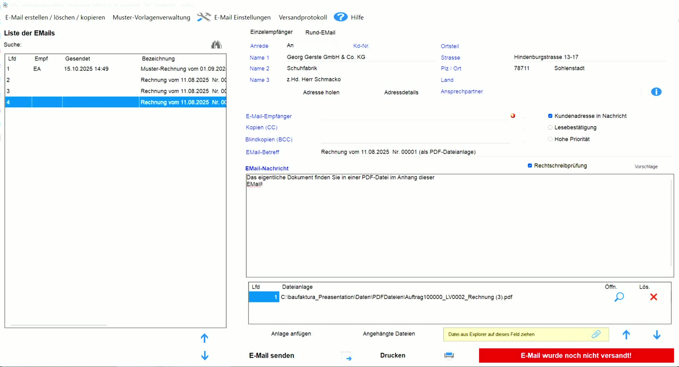Click the blue info icon

coord(656,92)
